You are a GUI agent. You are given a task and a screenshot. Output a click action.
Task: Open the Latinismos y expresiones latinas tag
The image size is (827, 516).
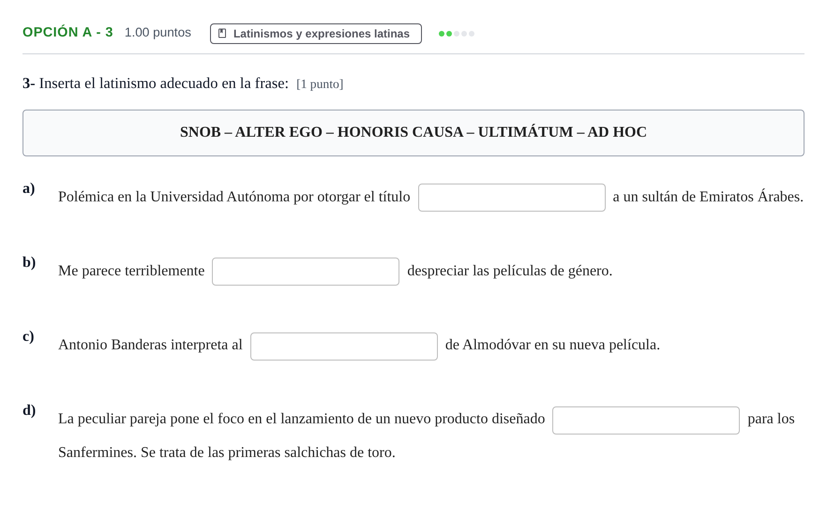tap(316, 34)
